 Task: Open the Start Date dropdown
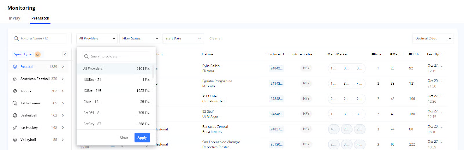coord(183,38)
